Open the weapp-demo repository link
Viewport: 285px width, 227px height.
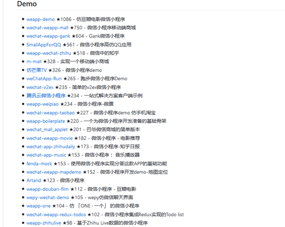(x=41, y=19)
